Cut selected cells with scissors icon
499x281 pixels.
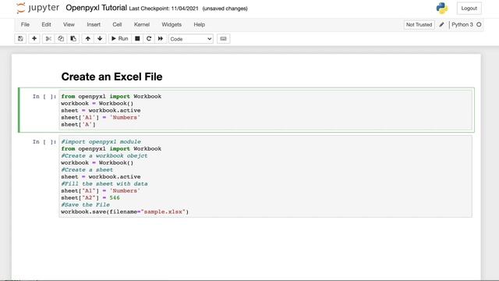tap(48, 38)
